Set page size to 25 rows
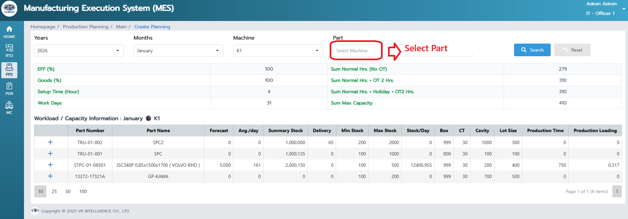Screen dimensions: 628x219 54,191
